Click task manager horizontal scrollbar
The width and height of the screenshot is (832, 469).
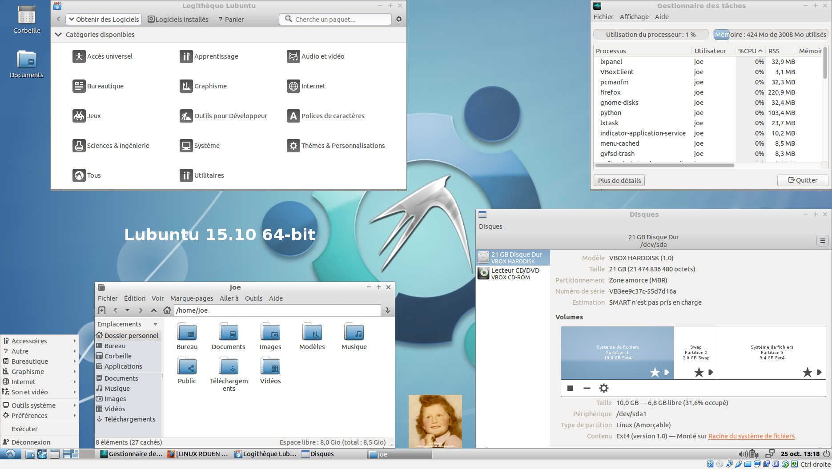click(x=665, y=165)
